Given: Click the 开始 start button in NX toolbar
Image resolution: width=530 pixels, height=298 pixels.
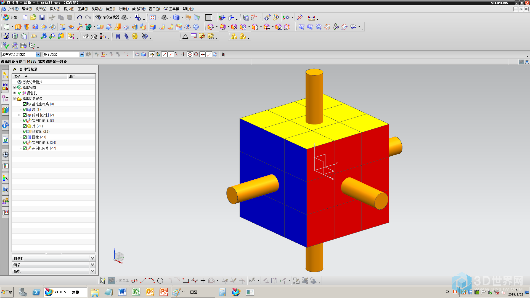Looking at the screenshot, I should tap(11, 17).
